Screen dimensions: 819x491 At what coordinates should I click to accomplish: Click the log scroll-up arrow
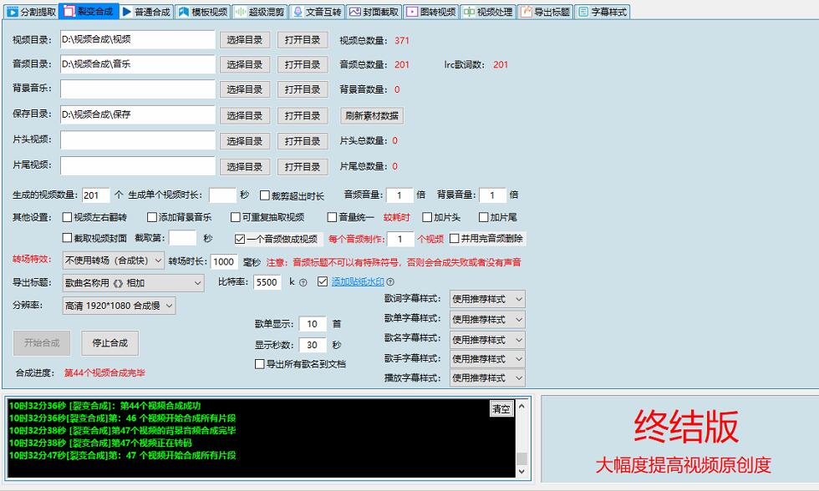(521, 406)
